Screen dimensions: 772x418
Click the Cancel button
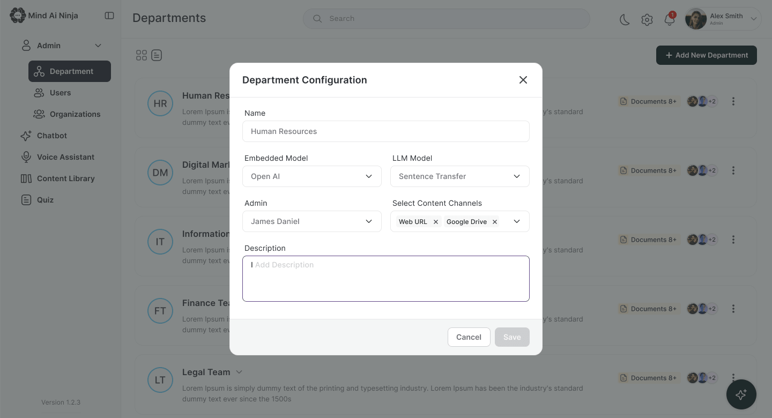469,337
